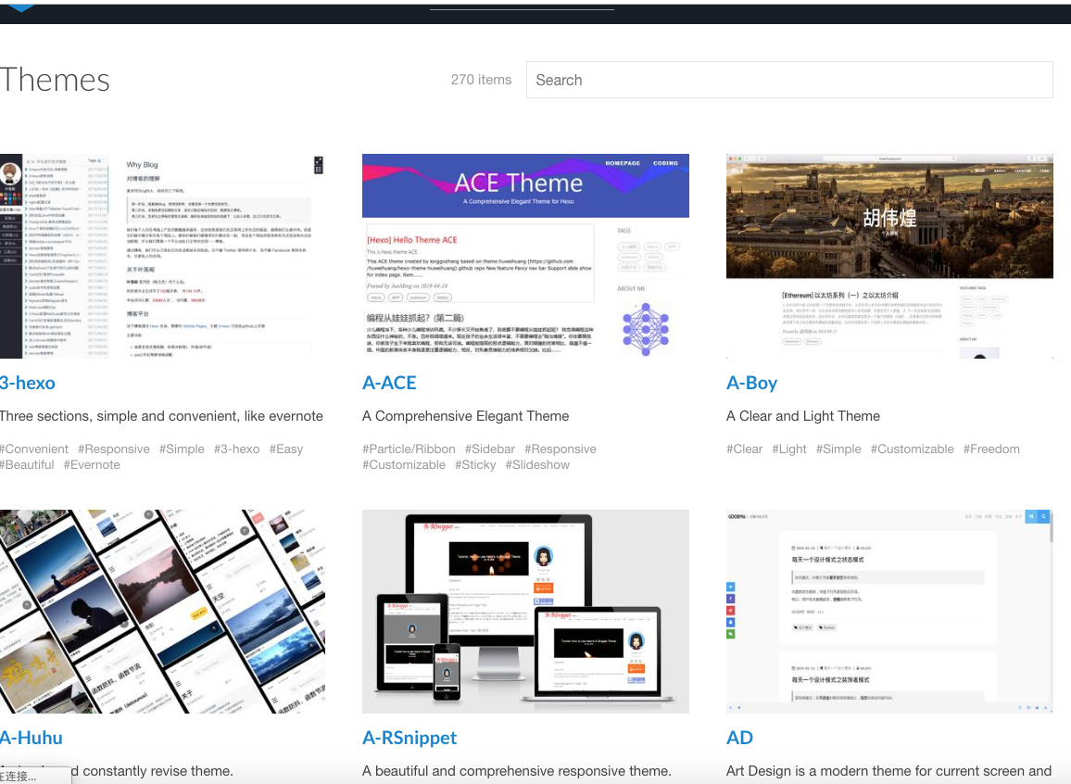Screen dimensions: 1071x784
Task: Click the ACE Theme preview thumbnail
Action: pos(525,256)
